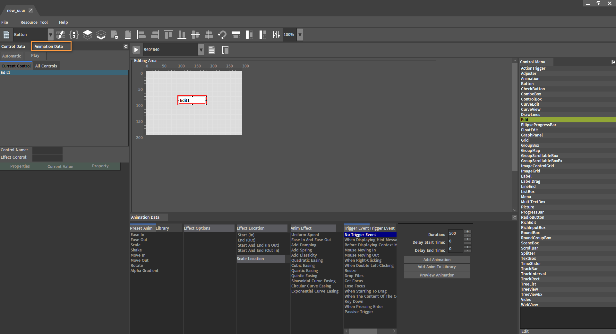Click the rotate arrow toolbar icon
This screenshot has height=334, width=616.
222,35
